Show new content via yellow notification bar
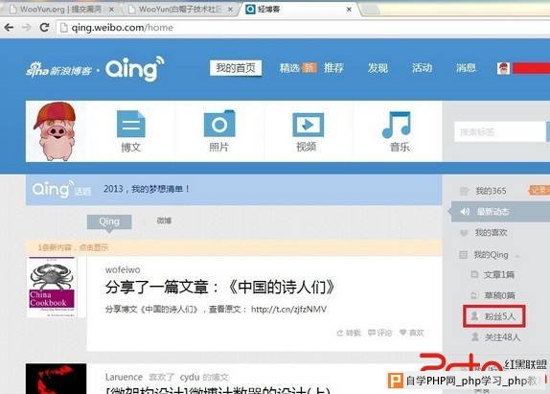 click(234, 247)
